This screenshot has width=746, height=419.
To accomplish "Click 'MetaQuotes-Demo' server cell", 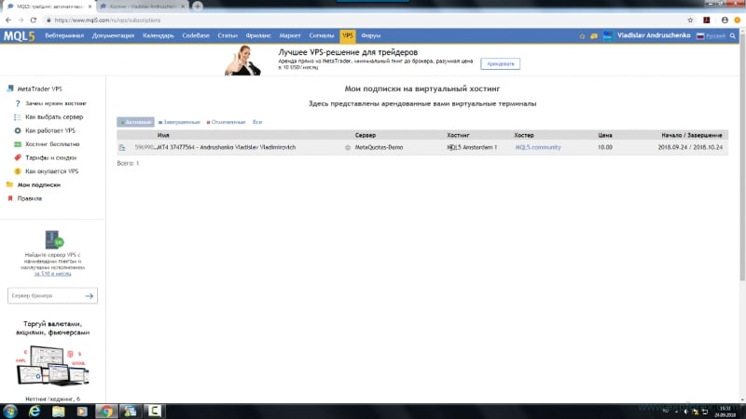I will tap(379, 147).
